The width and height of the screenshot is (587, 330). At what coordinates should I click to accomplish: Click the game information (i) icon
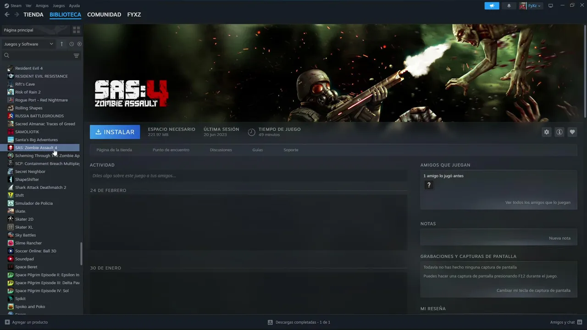(559, 132)
